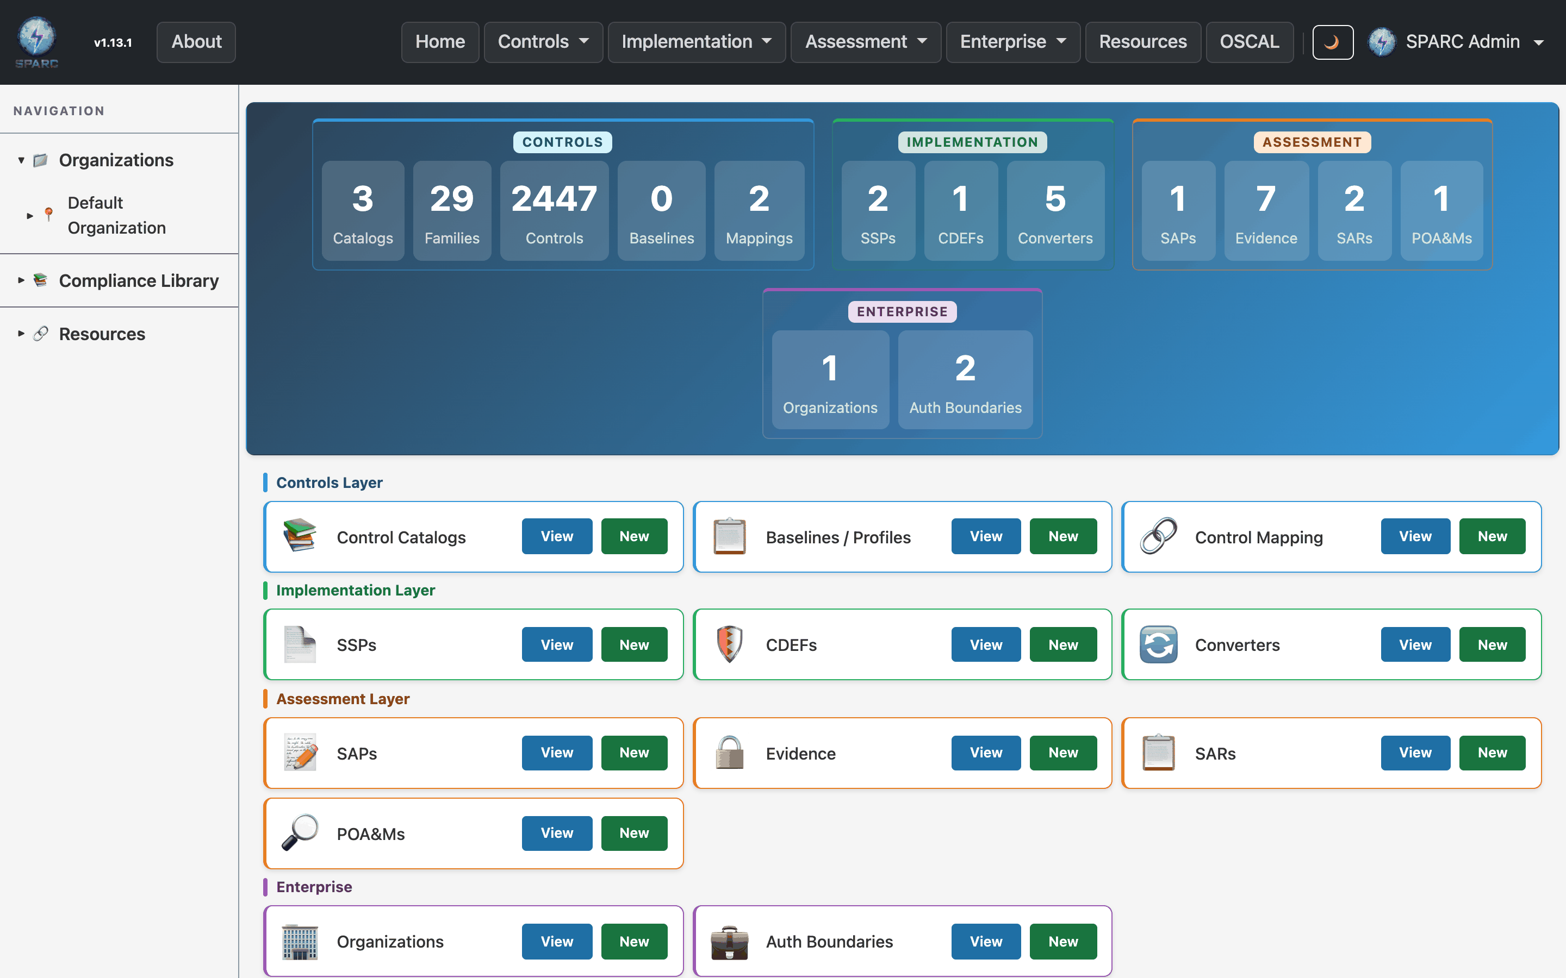Click the 3 Catalogs stat tile

(x=363, y=211)
